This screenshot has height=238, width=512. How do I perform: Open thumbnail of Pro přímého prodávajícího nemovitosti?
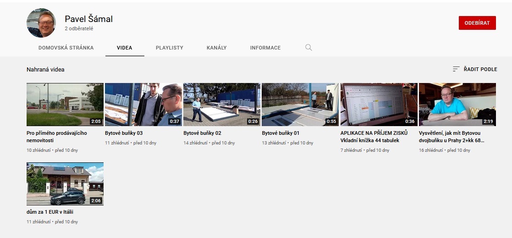click(65, 105)
